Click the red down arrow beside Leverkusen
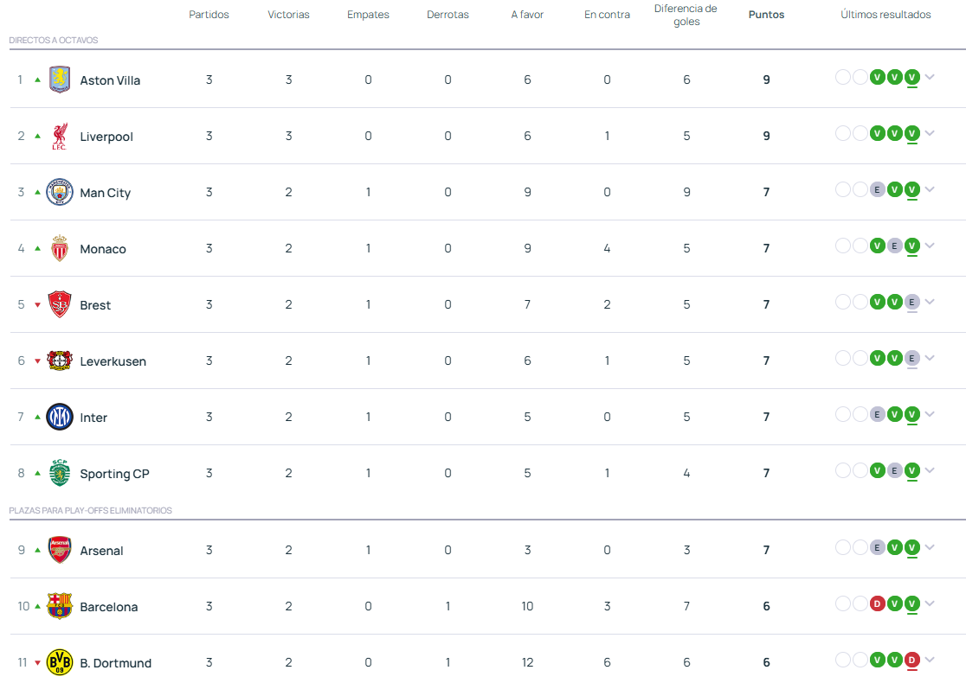This screenshot has width=966, height=683. coord(37,361)
